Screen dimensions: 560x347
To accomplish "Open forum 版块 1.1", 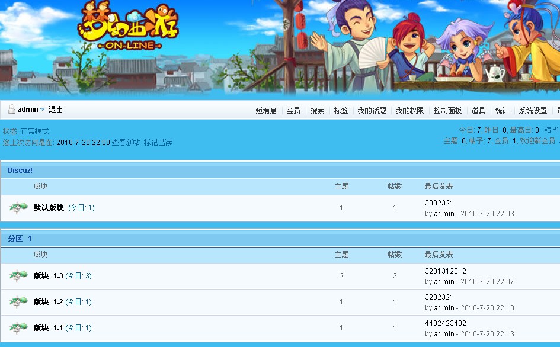I will coord(48,327).
